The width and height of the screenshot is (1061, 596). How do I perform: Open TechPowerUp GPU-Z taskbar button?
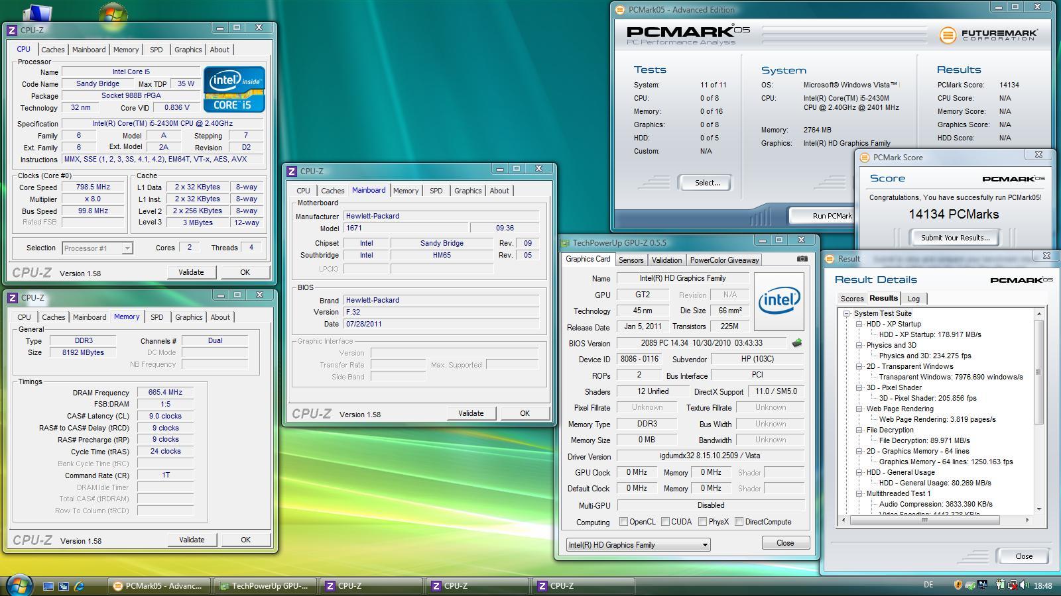coord(265,586)
